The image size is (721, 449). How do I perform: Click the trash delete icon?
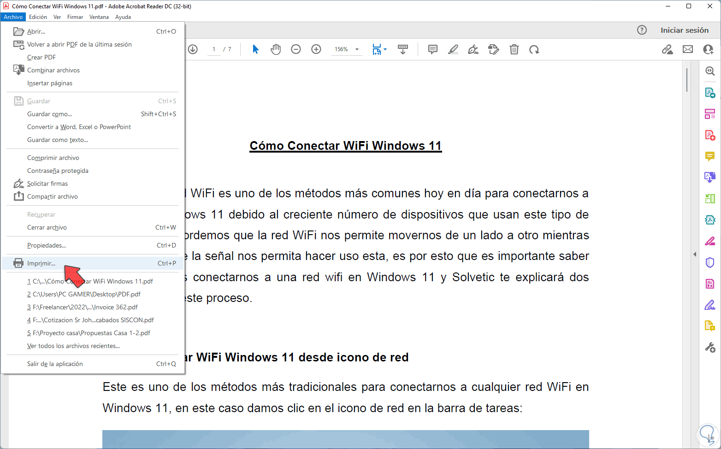(x=514, y=49)
